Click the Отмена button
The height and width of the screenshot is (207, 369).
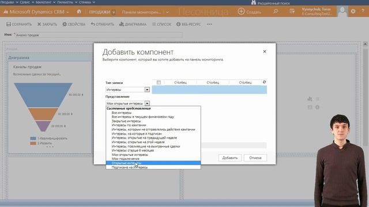click(x=255, y=158)
